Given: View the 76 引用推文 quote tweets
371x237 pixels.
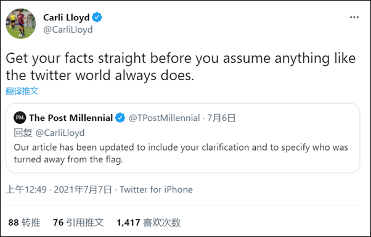Looking at the screenshot, I should pyautogui.click(x=78, y=223).
